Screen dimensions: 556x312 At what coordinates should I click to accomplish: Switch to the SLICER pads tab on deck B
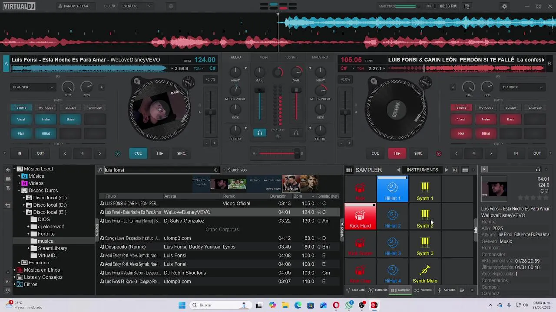click(x=511, y=107)
